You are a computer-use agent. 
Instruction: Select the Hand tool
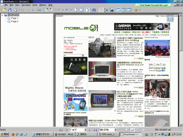click(101, 10)
